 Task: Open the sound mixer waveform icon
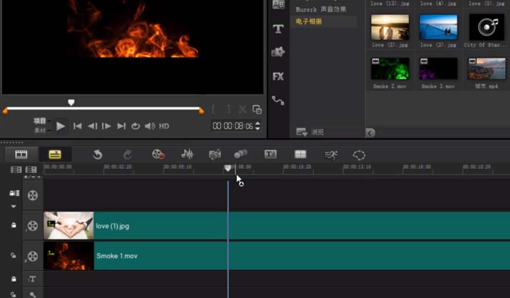point(187,155)
